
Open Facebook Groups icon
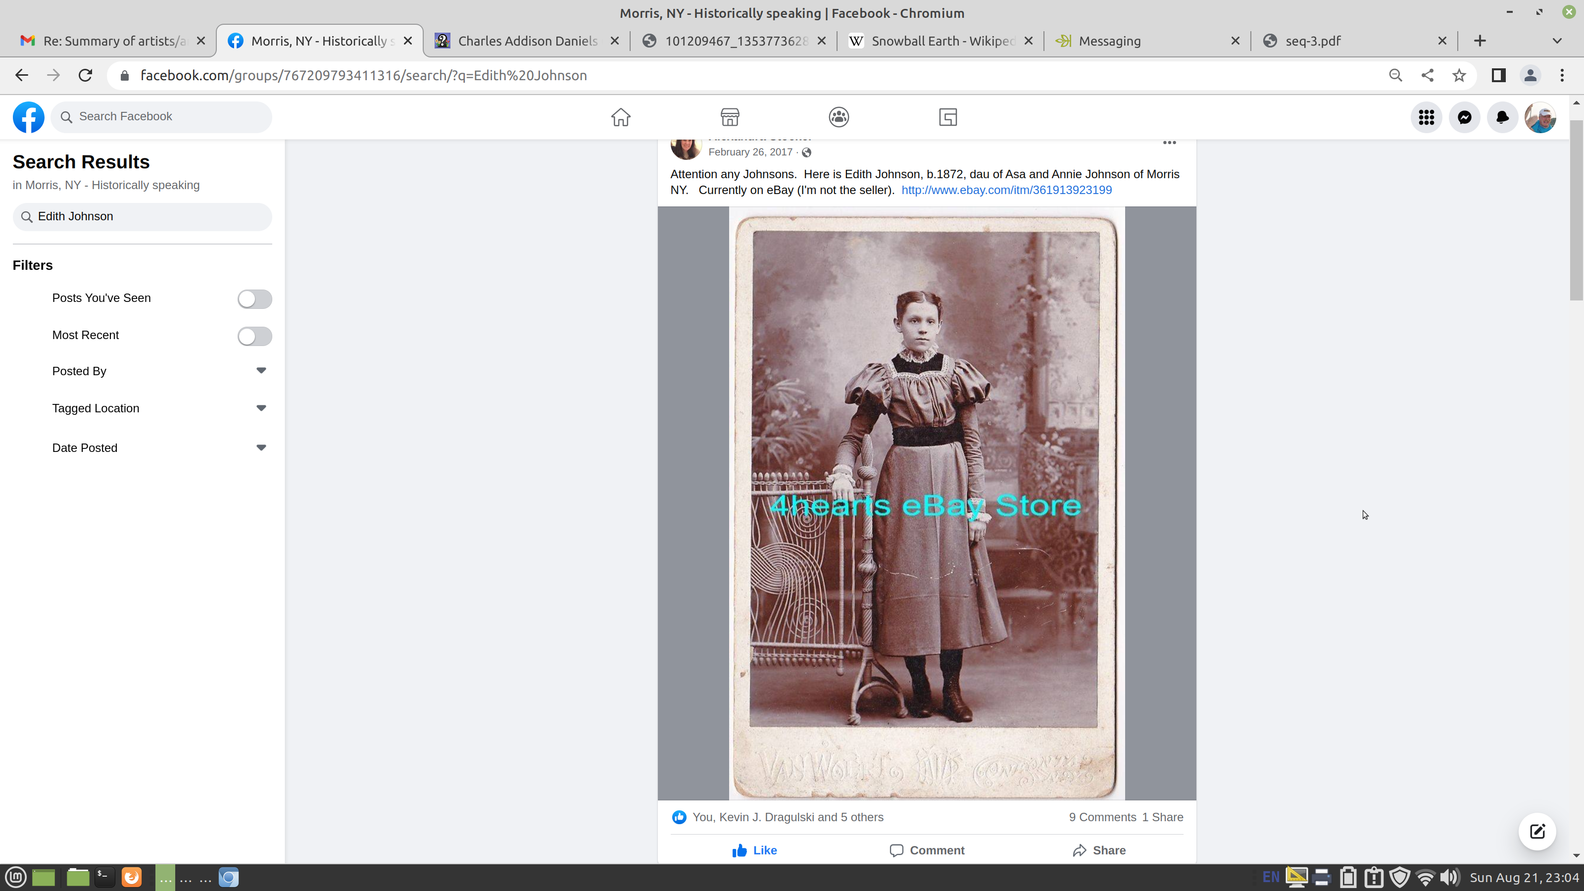[839, 117]
